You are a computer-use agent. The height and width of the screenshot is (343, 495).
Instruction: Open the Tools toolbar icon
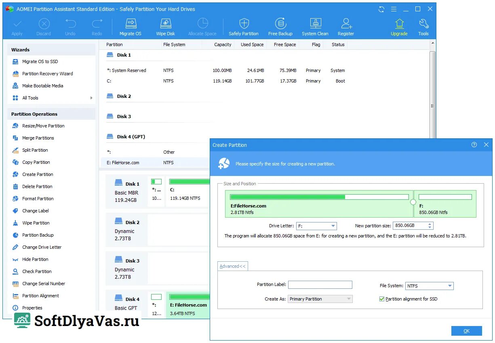(x=423, y=27)
